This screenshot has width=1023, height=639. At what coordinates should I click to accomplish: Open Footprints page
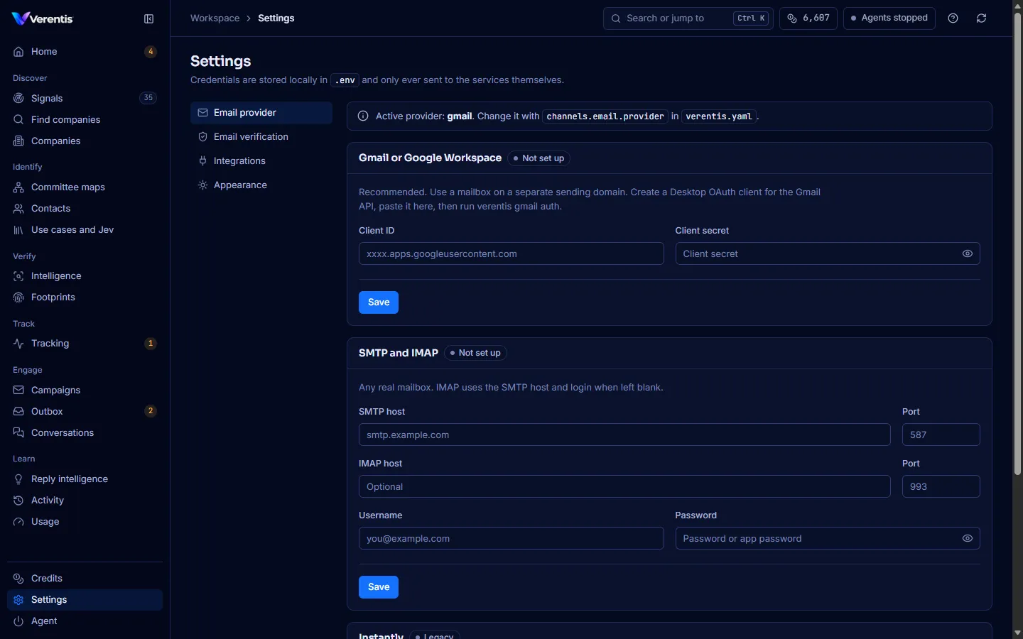85,297
